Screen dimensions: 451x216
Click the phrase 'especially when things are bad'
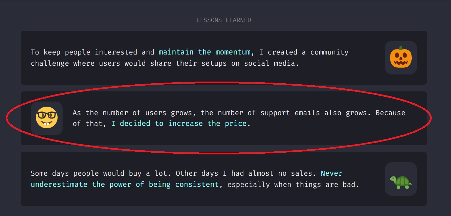tap(293, 185)
